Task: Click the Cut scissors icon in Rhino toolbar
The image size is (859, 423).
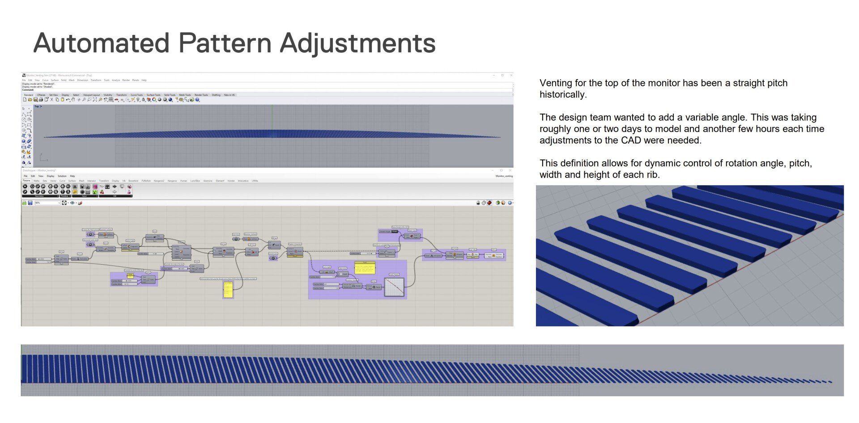Action: [51, 99]
